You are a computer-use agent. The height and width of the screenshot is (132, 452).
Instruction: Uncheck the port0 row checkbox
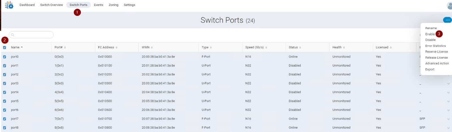(5, 57)
